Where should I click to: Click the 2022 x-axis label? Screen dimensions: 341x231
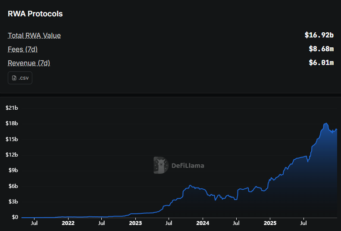[x=68, y=223]
